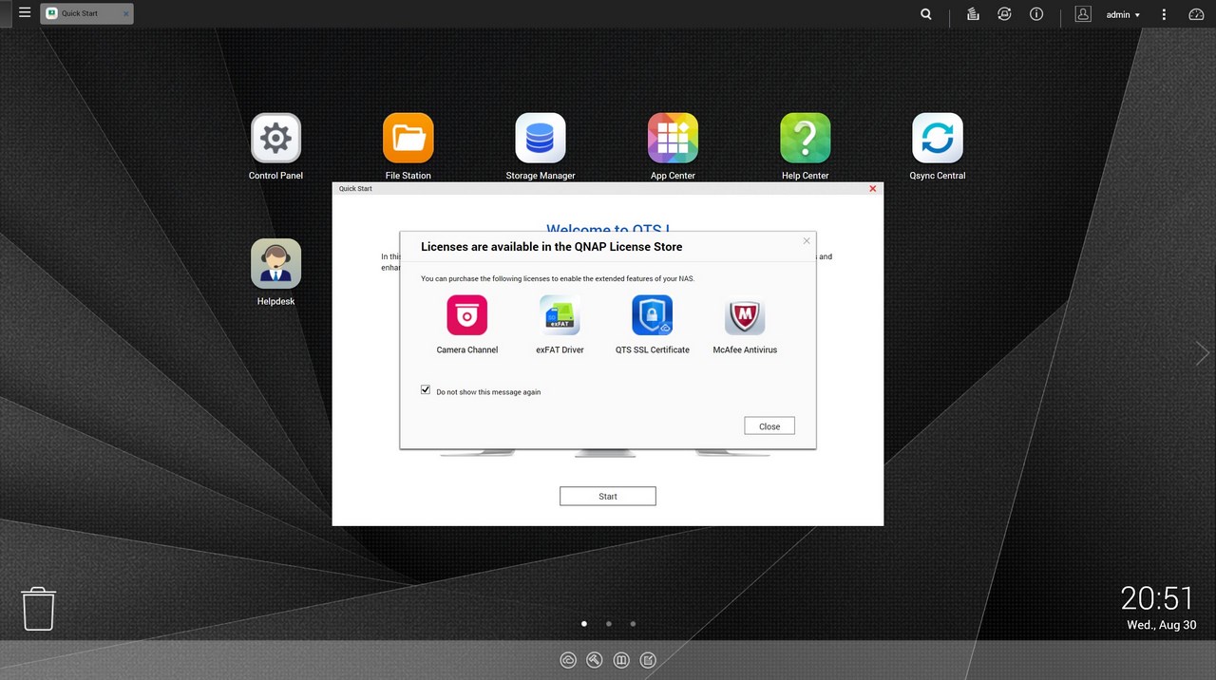Close the license dialog with the X

pos(807,241)
